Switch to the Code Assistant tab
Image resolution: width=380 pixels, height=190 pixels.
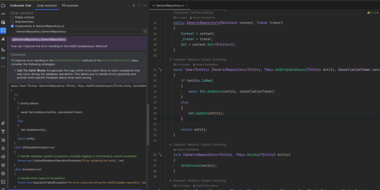(x=47, y=5)
